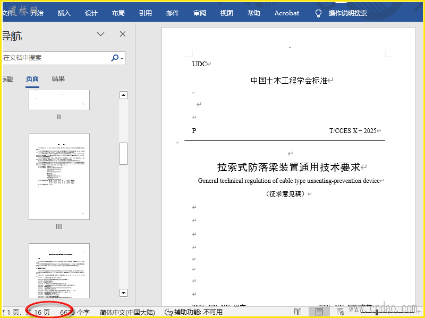Expand the navigation pane options chevron
This screenshot has height=318, width=425.
pos(101,34)
